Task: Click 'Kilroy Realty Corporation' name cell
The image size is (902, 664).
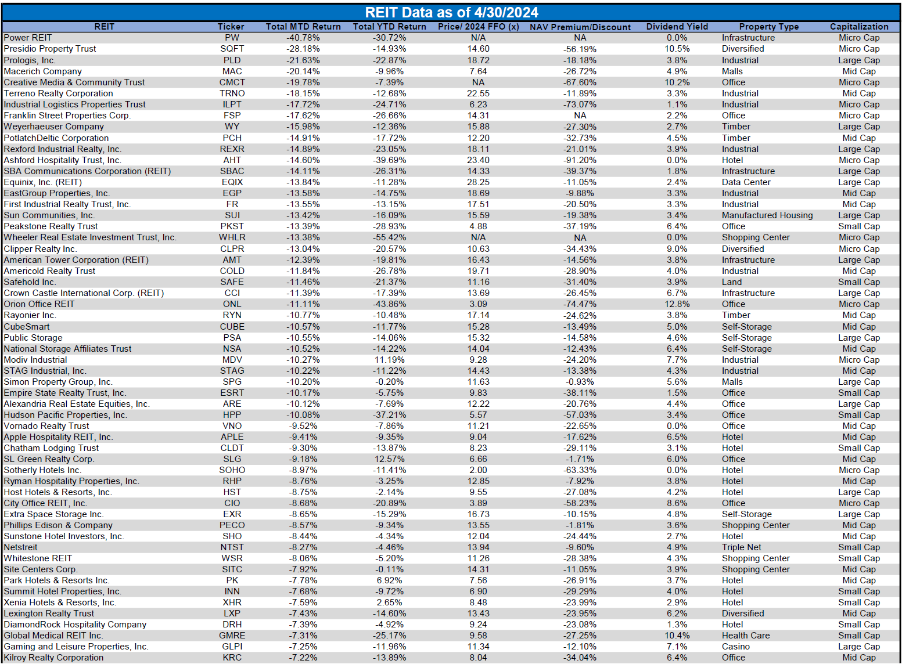Action: tap(53, 658)
